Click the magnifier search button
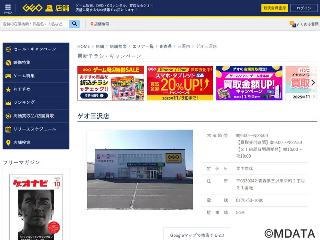320x240 pixels. click(x=74, y=24)
